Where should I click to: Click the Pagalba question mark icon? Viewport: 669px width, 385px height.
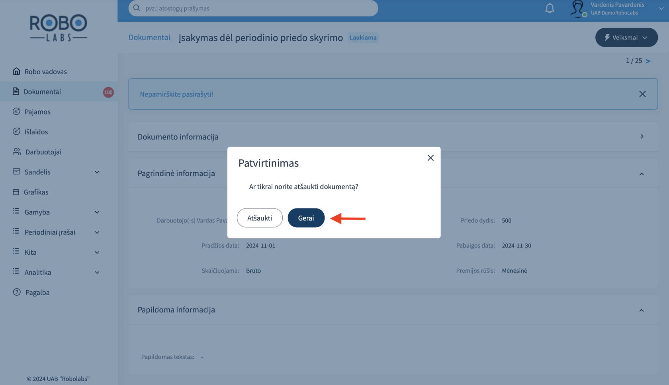click(x=17, y=292)
